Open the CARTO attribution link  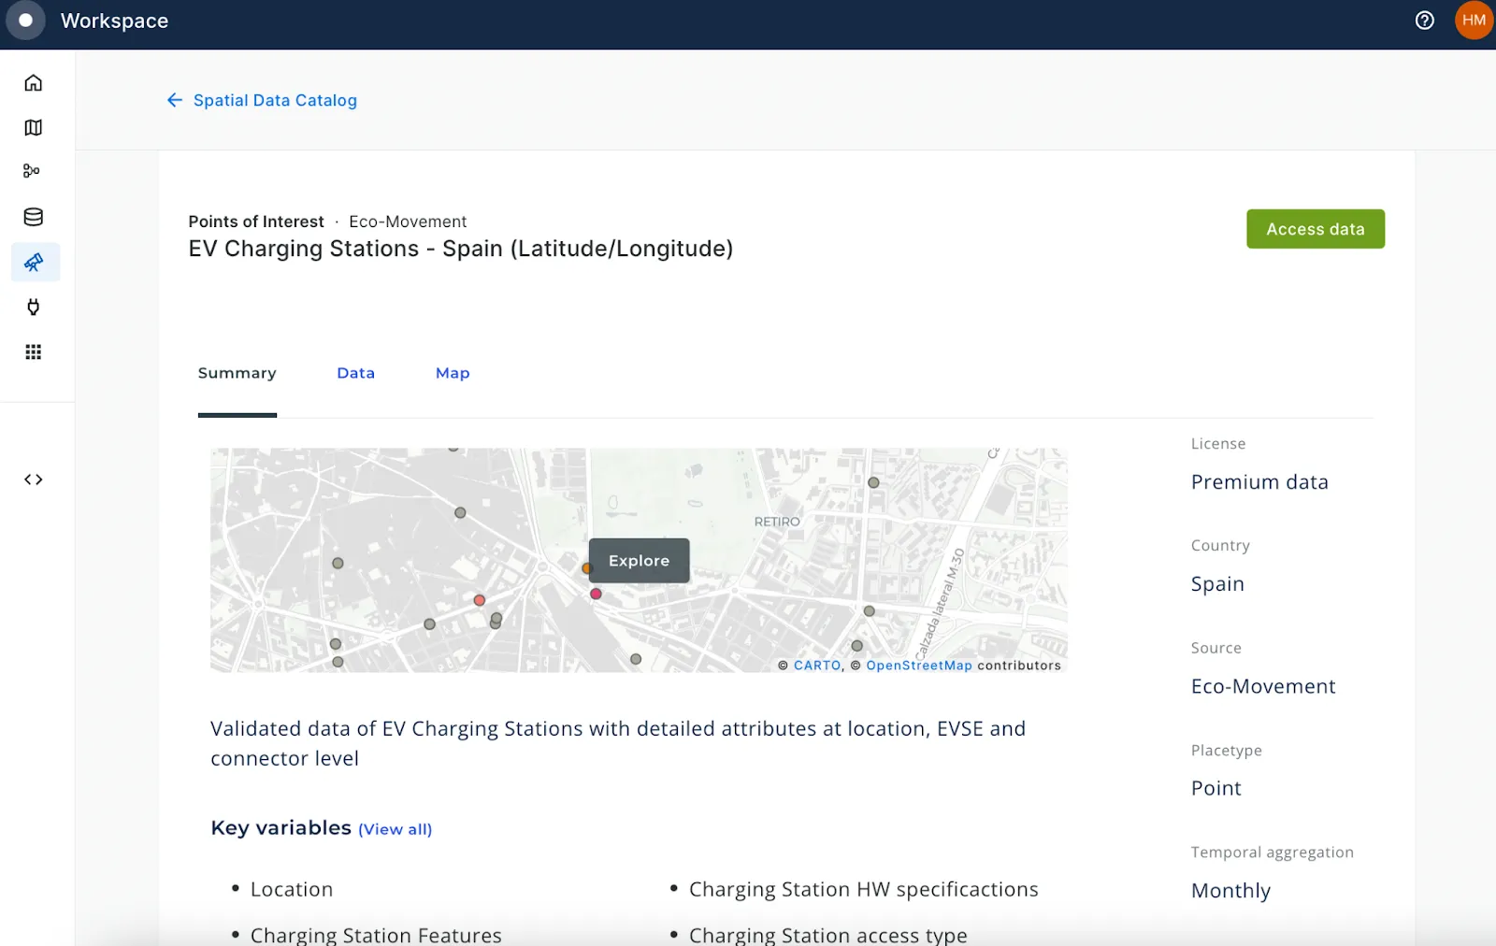pyautogui.click(x=816, y=665)
